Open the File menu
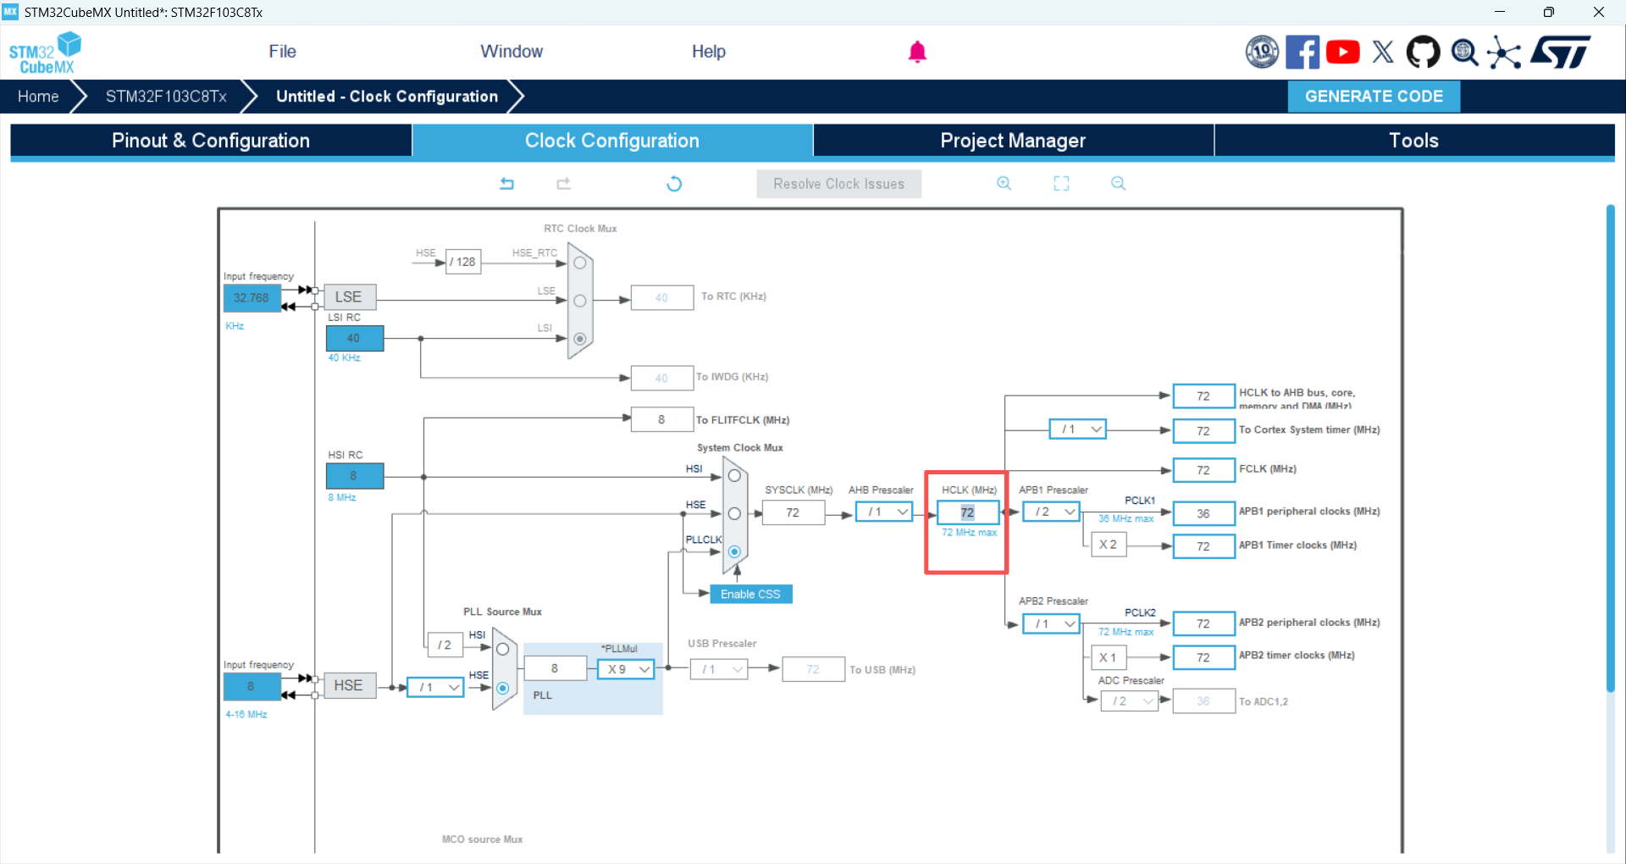This screenshot has height=864, width=1626. [x=282, y=52]
